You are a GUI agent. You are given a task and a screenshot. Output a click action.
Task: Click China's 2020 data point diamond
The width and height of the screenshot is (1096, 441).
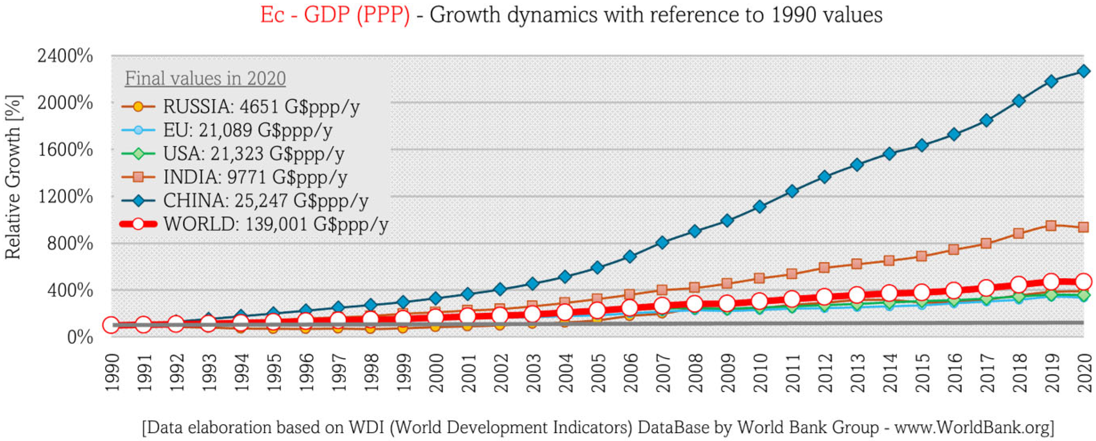tap(1084, 71)
